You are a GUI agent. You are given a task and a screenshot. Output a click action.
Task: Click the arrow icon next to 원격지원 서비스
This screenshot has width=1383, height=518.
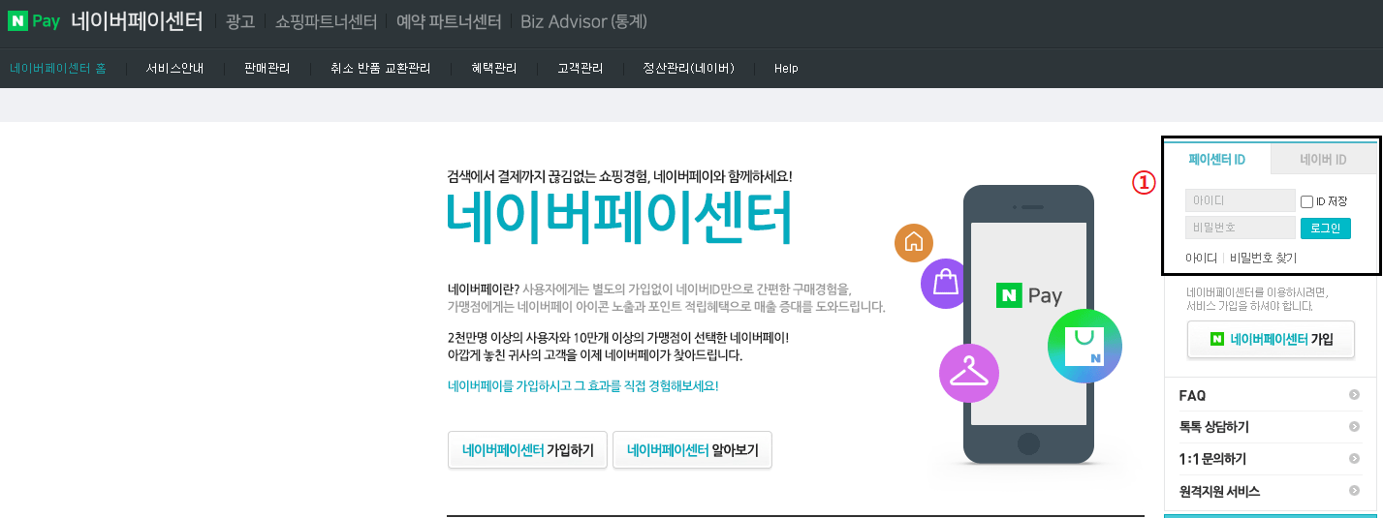tap(1354, 491)
